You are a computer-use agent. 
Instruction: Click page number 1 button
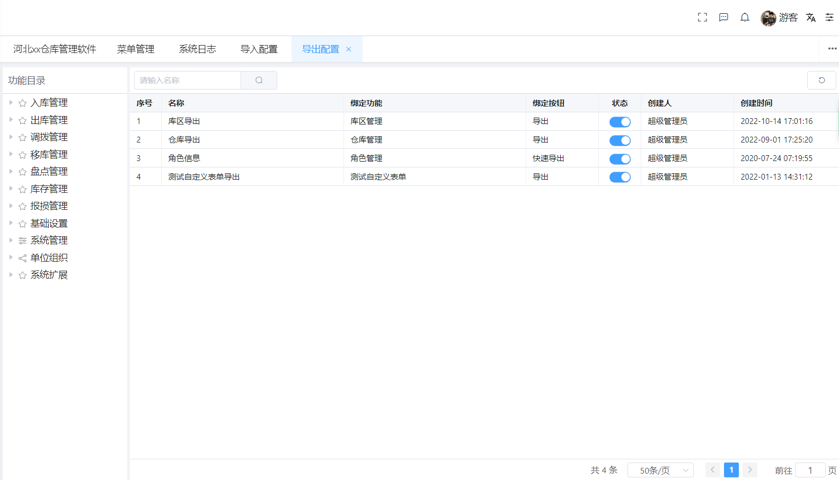pos(731,470)
